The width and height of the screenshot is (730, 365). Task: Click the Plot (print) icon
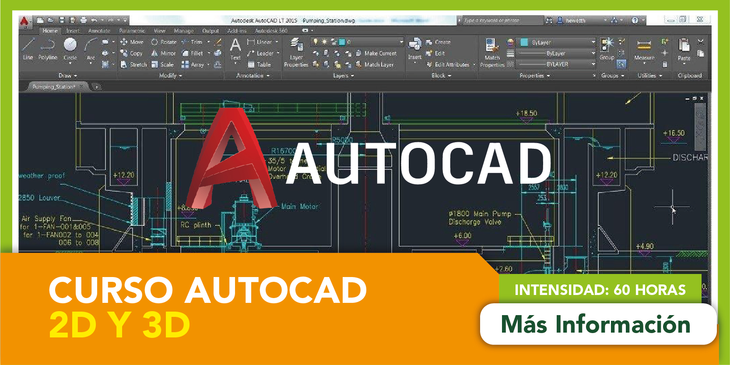pos(84,20)
